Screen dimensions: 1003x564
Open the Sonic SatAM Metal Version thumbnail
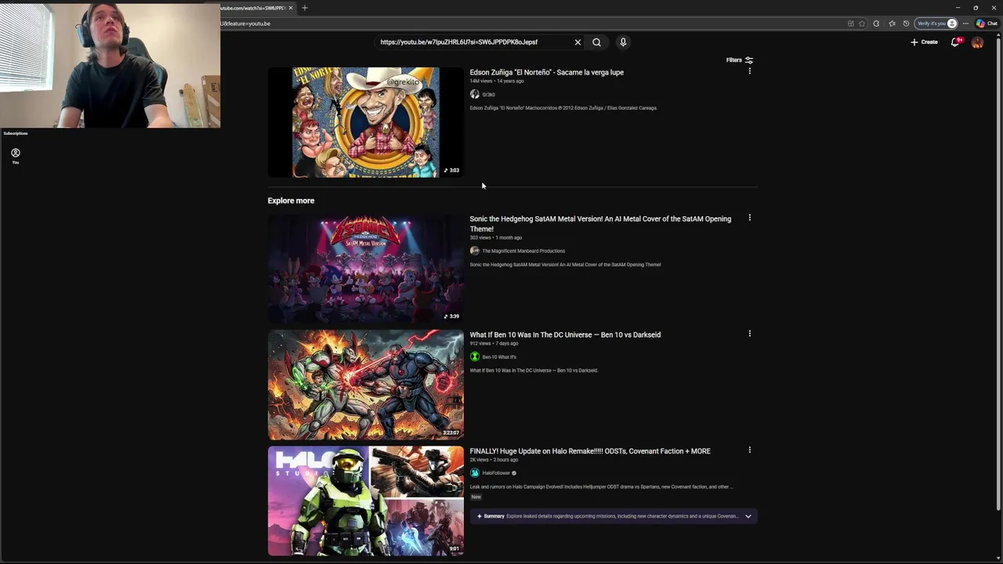pyautogui.click(x=365, y=269)
